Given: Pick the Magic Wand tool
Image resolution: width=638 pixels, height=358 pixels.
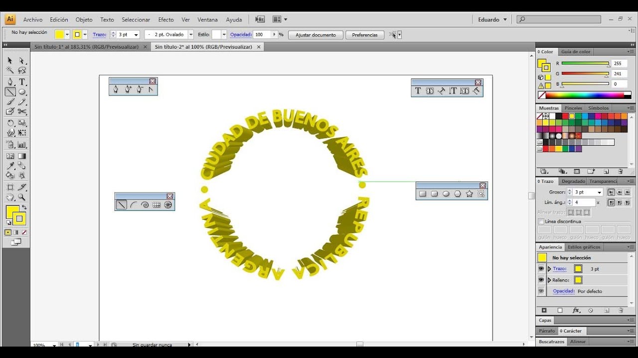Looking at the screenshot, I should pos(10,71).
